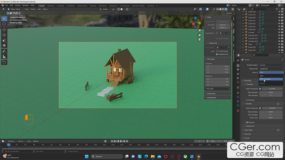285x160 pixels.
Task: Choose the Rotate tool
Action: (4, 35)
